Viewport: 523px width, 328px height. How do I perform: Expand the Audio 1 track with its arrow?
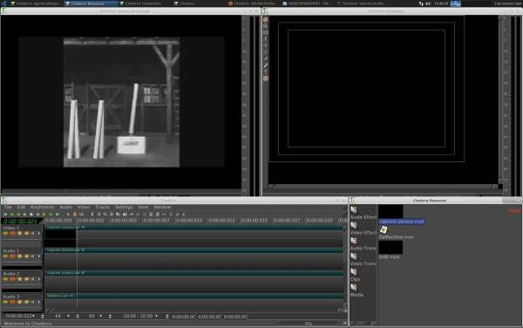pos(39,256)
